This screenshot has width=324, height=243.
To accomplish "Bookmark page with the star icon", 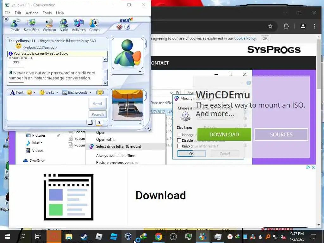I will (x=270, y=26).
